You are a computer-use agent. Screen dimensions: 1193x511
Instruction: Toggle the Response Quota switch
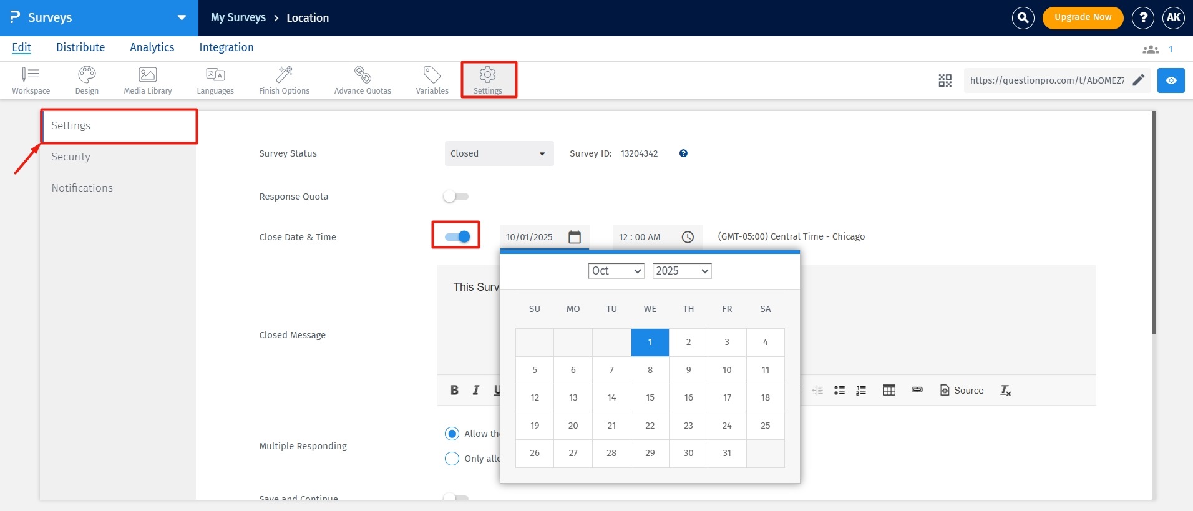coord(455,197)
